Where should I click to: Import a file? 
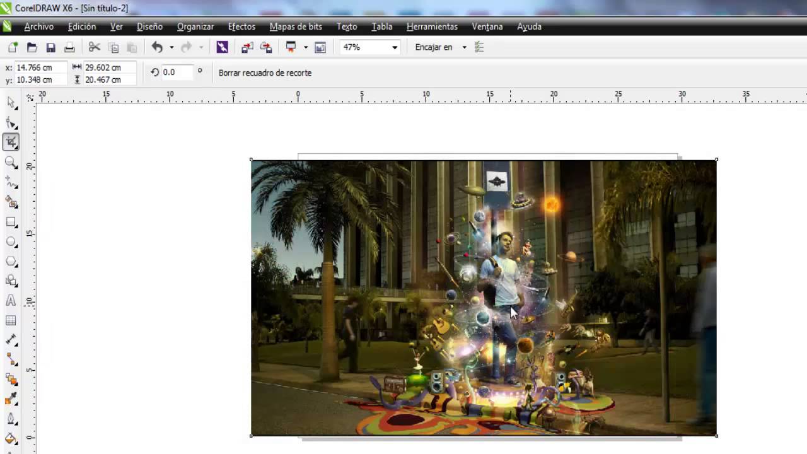click(247, 47)
